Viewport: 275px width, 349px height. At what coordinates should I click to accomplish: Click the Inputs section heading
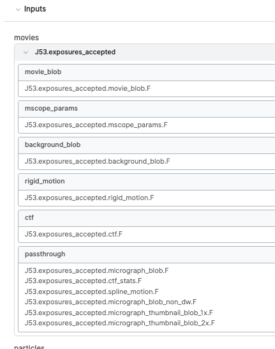tap(35, 9)
